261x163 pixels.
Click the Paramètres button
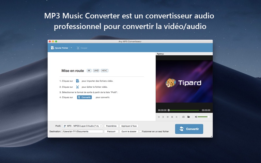tap(111, 126)
